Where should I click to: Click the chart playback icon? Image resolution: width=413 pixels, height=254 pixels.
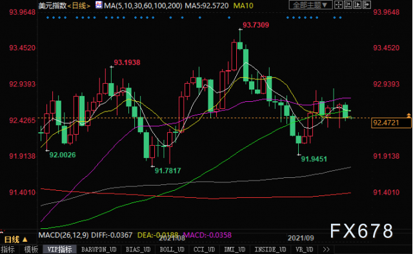click(357, 5)
